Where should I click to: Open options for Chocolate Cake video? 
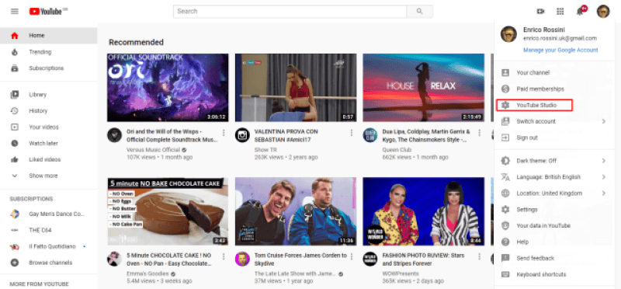click(224, 256)
